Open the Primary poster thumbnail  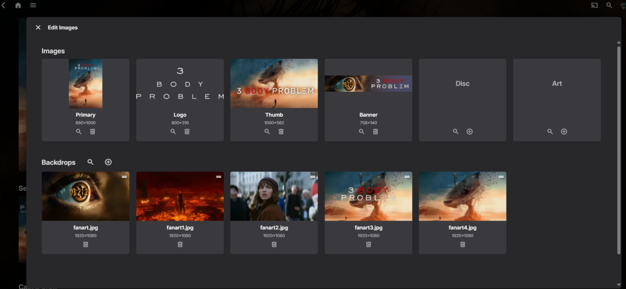pyautogui.click(x=86, y=83)
